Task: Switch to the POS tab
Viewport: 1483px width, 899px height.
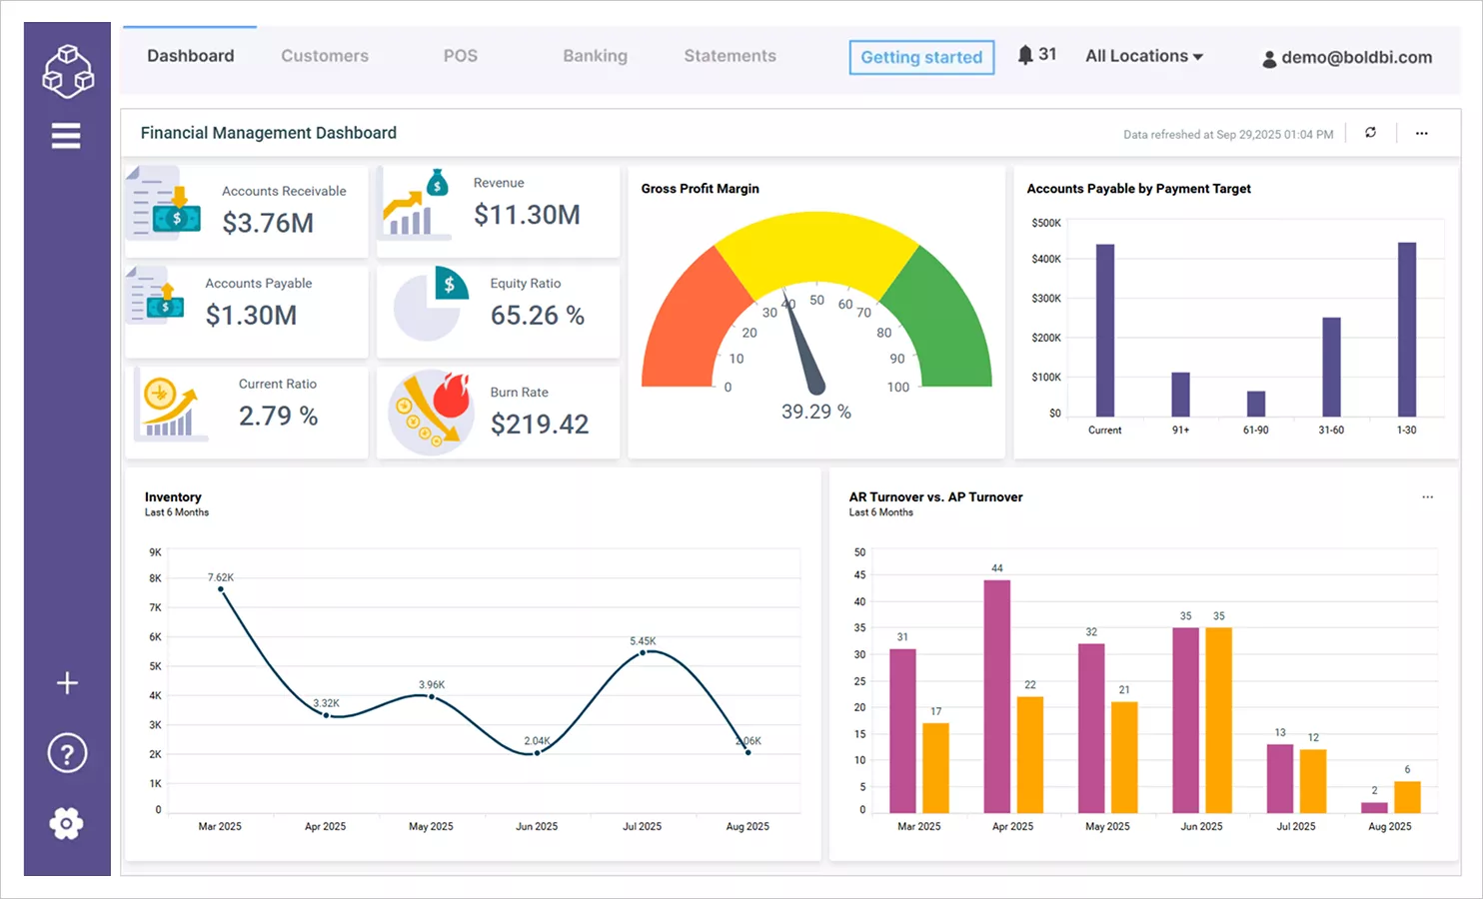Action: pyautogui.click(x=461, y=56)
